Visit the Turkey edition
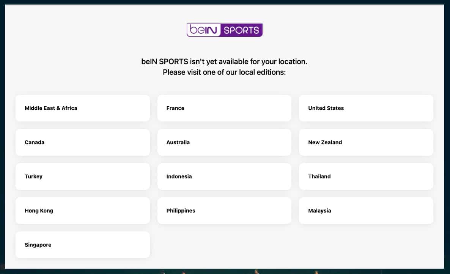The width and height of the screenshot is (450, 274). pos(83,176)
